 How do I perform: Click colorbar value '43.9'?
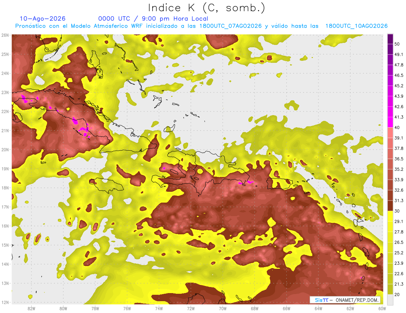(399, 96)
